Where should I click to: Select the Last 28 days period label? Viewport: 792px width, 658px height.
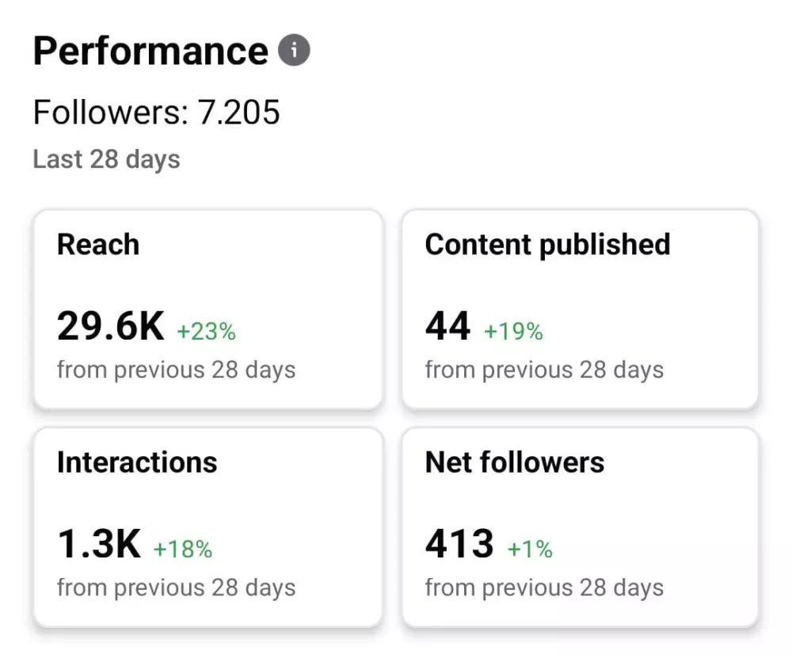pos(106,159)
